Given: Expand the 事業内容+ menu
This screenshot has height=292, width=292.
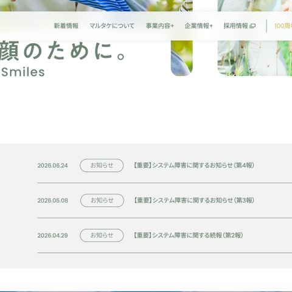Looking at the screenshot, I should pyautogui.click(x=160, y=26).
